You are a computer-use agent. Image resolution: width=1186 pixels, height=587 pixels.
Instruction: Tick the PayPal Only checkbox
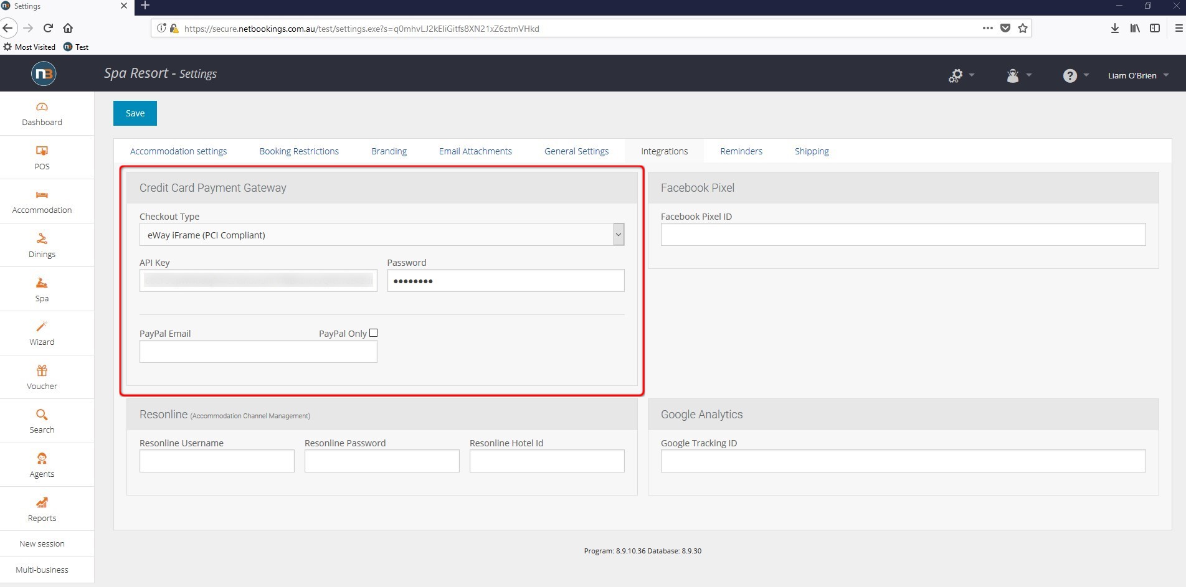point(373,333)
